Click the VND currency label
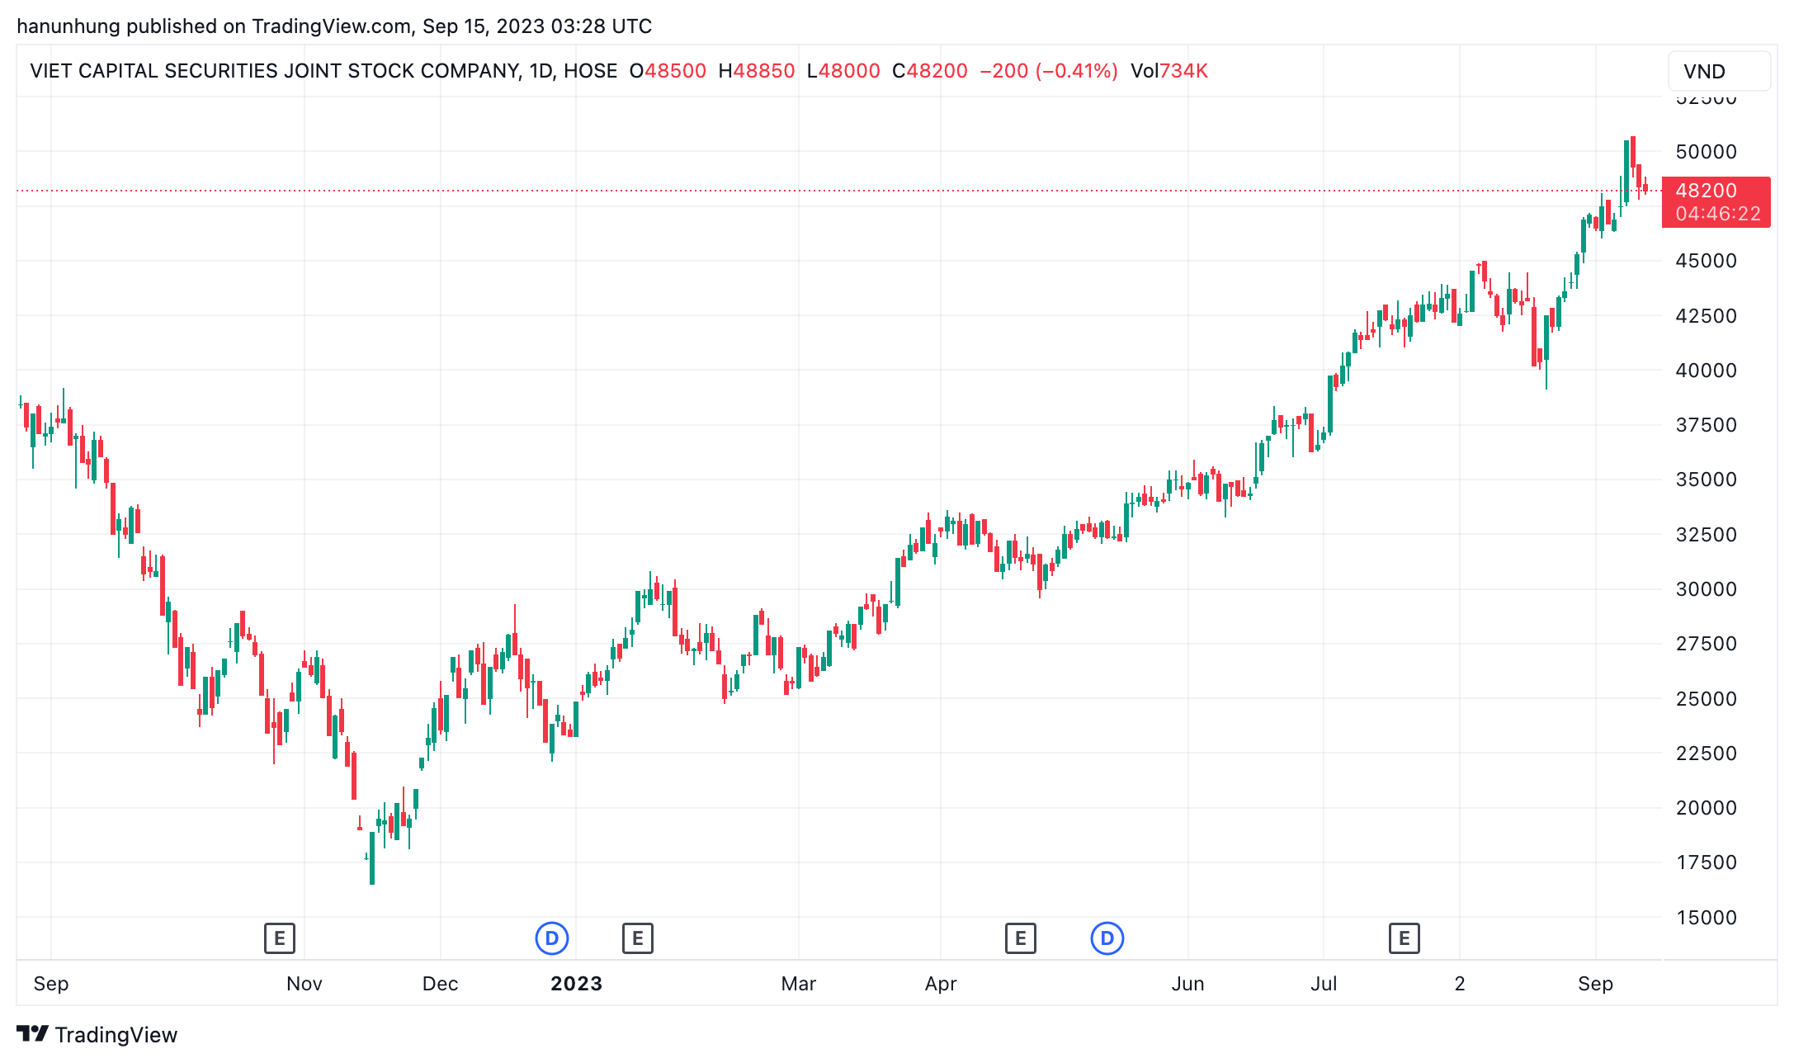Screen dimensions: 1794x1063 tap(1719, 71)
